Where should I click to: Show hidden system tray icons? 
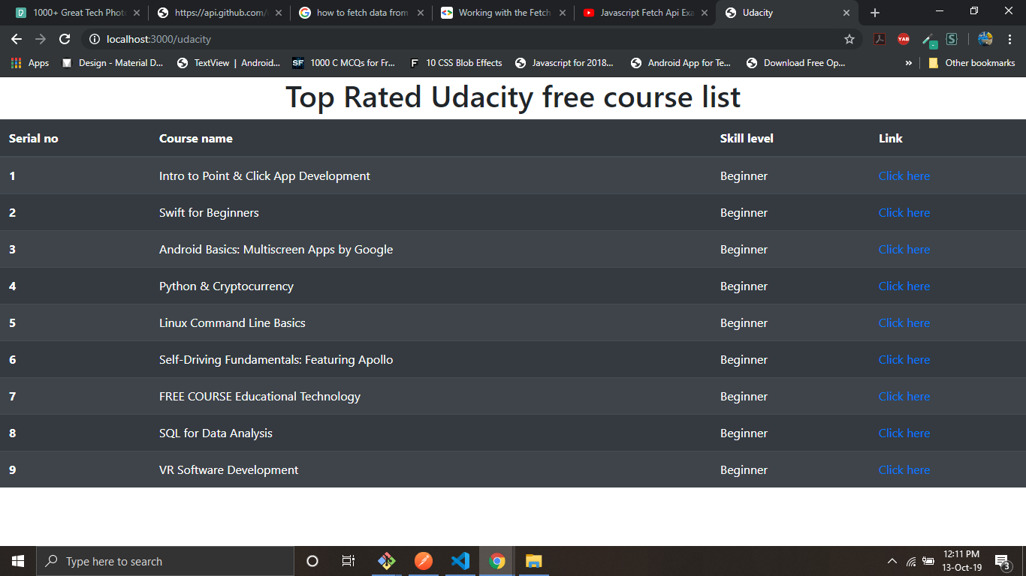click(892, 561)
